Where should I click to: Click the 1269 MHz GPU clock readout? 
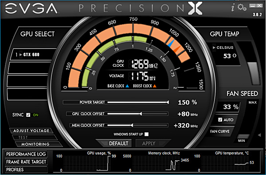pyautogui.click(x=145, y=64)
